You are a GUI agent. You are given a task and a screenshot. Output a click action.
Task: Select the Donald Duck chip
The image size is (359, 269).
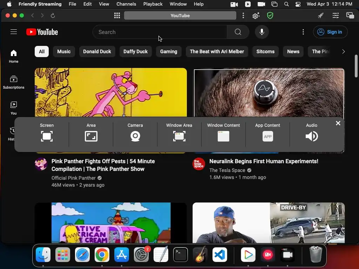(97, 51)
